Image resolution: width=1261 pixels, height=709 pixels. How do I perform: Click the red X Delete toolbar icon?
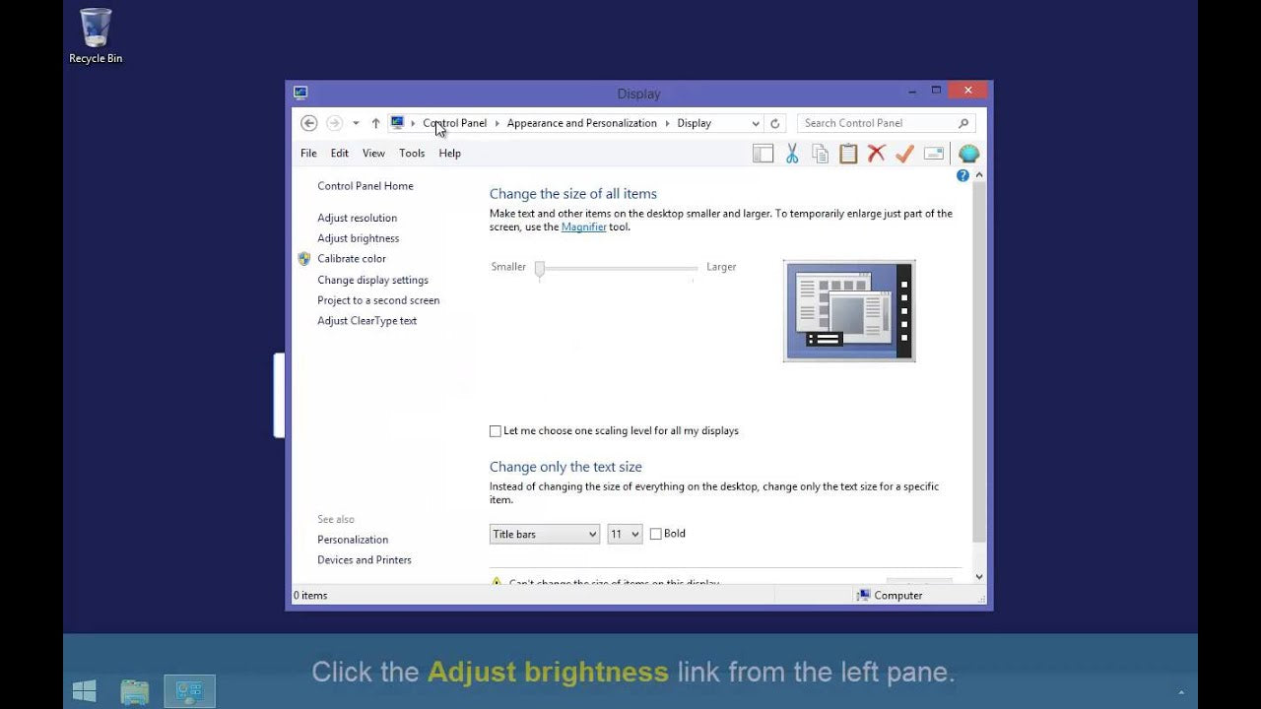point(876,154)
